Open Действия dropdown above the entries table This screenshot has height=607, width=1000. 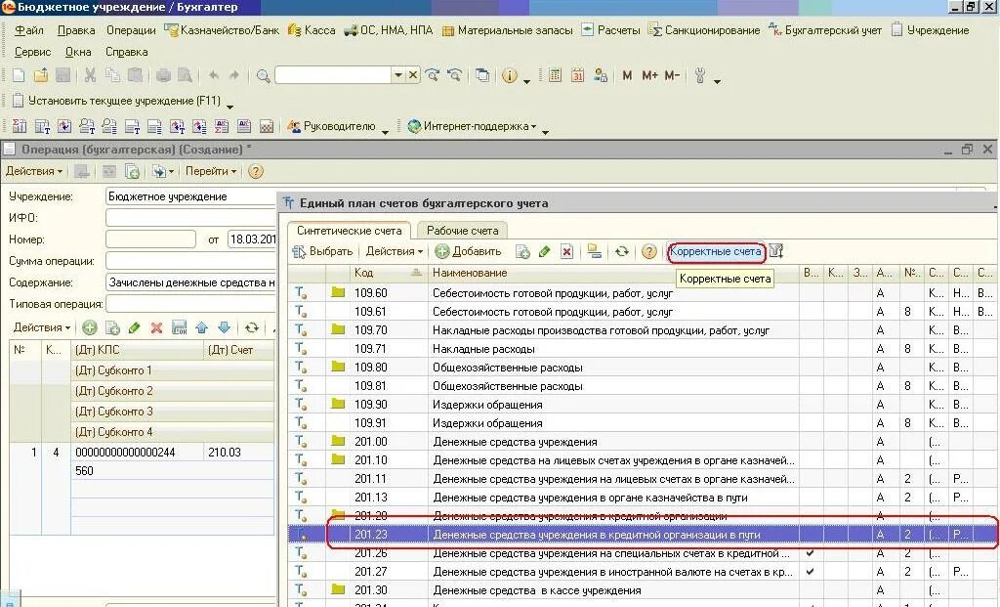[41, 327]
